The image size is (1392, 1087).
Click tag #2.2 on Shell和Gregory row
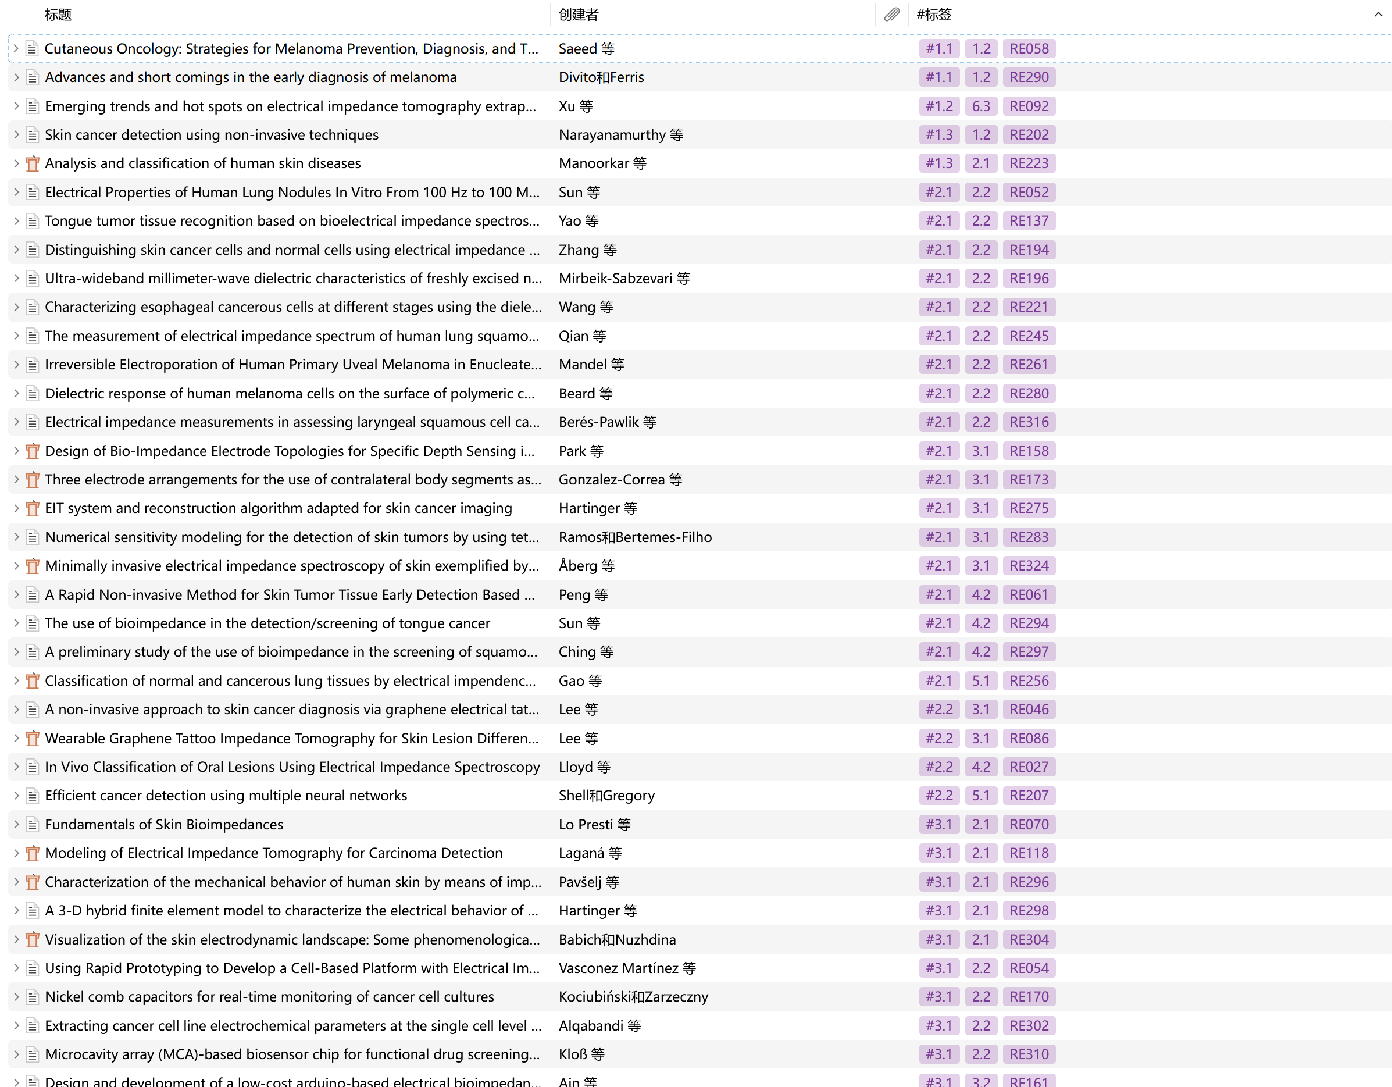coord(939,796)
